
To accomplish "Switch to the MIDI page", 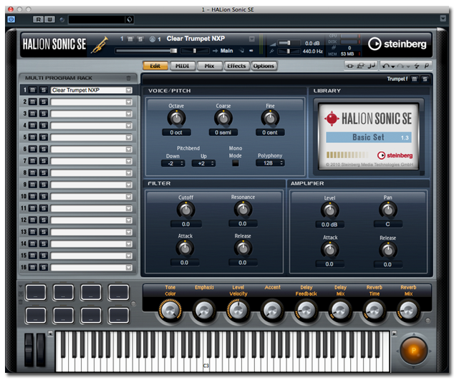I will coord(183,66).
